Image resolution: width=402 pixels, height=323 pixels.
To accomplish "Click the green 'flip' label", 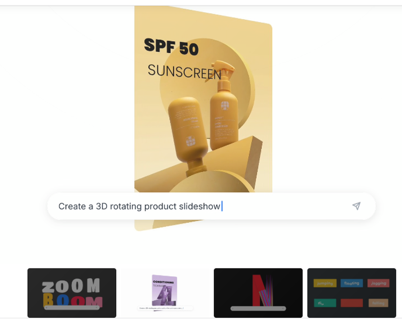I will coord(325,303).
